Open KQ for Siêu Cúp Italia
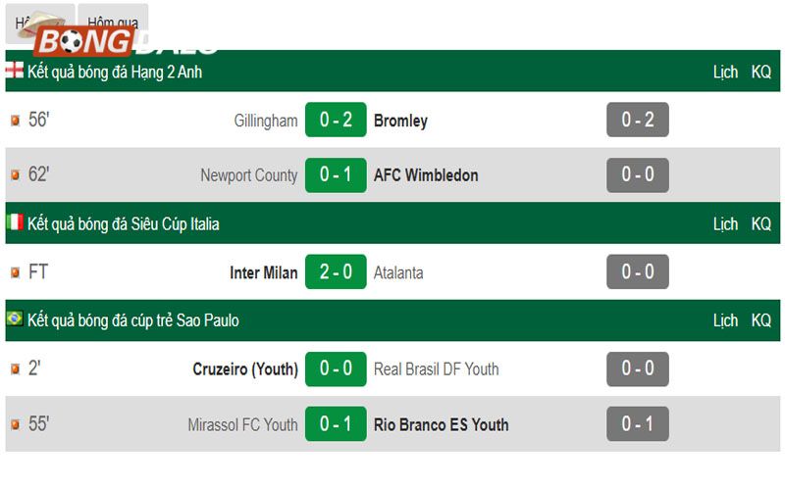Image resolution: width=785 pixels, height=490 pixels. [761, 224]
